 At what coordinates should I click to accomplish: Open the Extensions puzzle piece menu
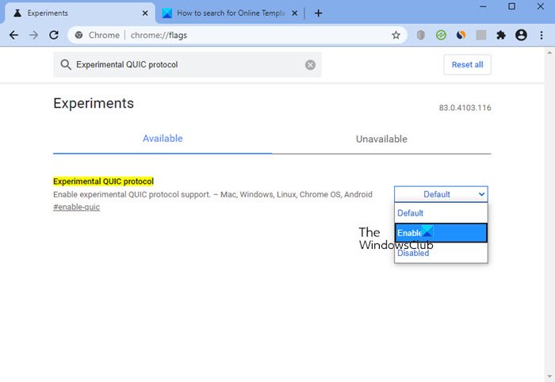pyautogui.click(x=501, y=35)
